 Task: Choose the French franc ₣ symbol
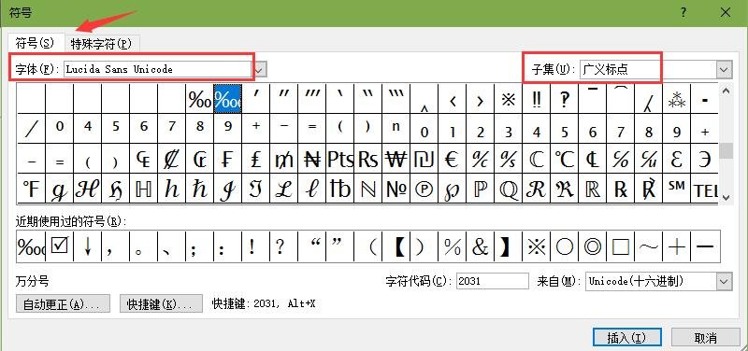[227, 160]
